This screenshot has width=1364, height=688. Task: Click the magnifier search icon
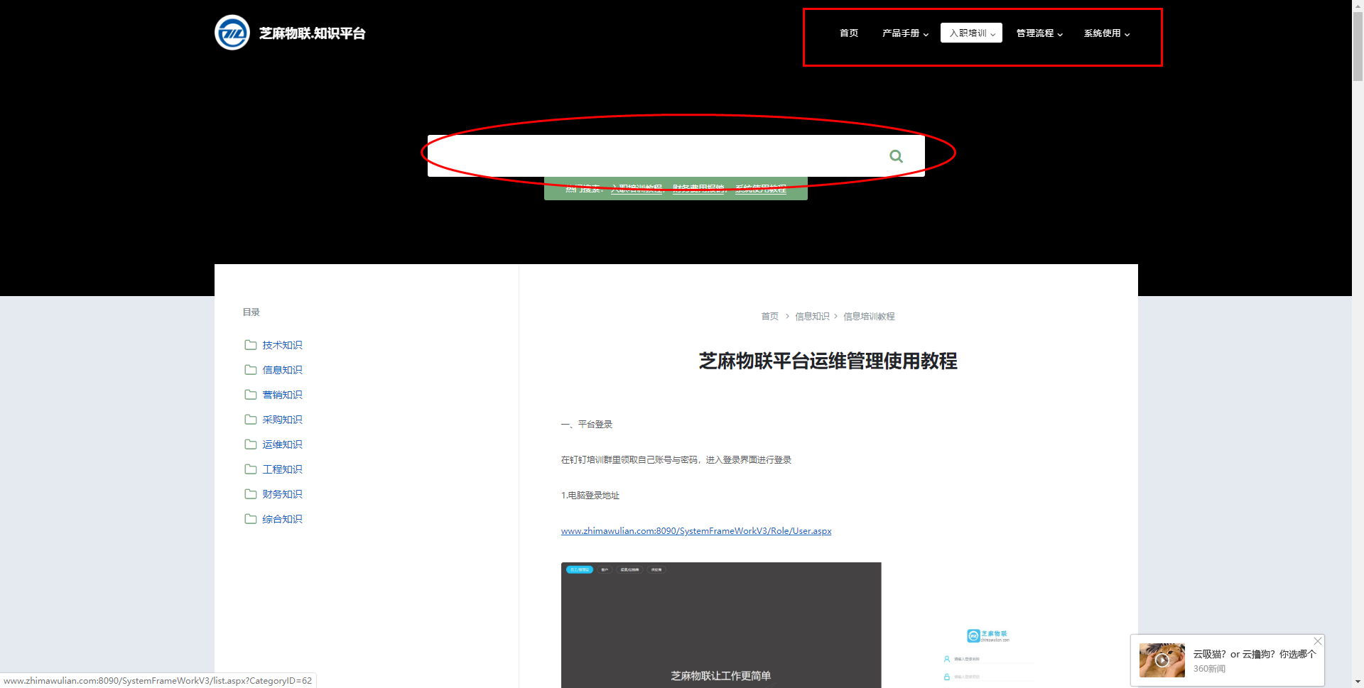tap(896, 156)
